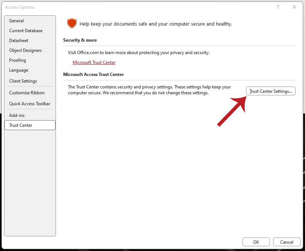This screenshot has height=251, width=305.
Task: Open the General options category
Action: [16, 21]
